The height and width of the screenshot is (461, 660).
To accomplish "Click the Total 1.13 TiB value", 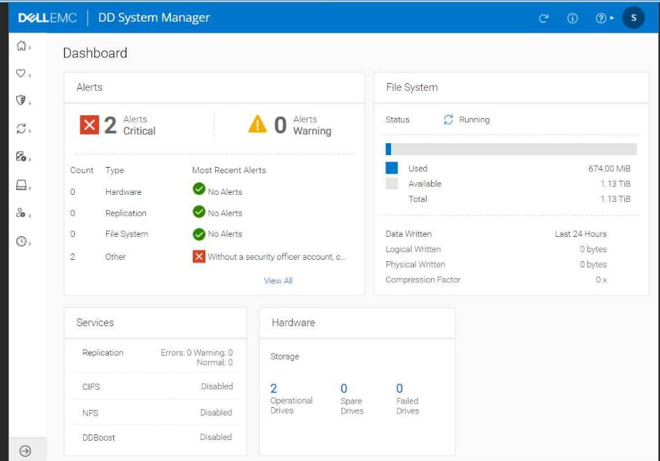I will [615, 198].
